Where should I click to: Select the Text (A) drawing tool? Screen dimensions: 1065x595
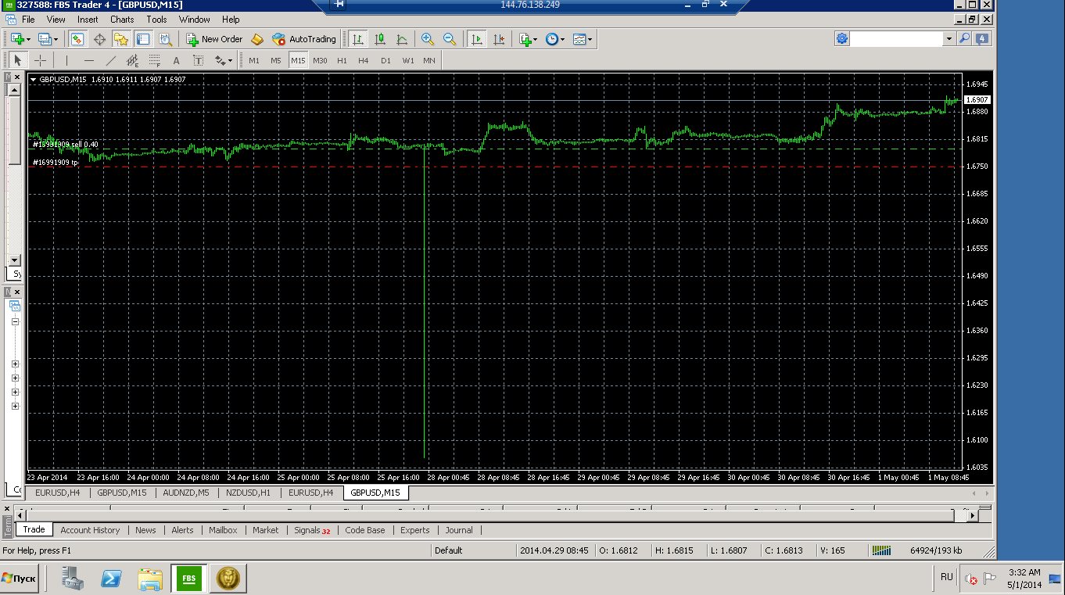pyautogui.click(x=177, y=60)
